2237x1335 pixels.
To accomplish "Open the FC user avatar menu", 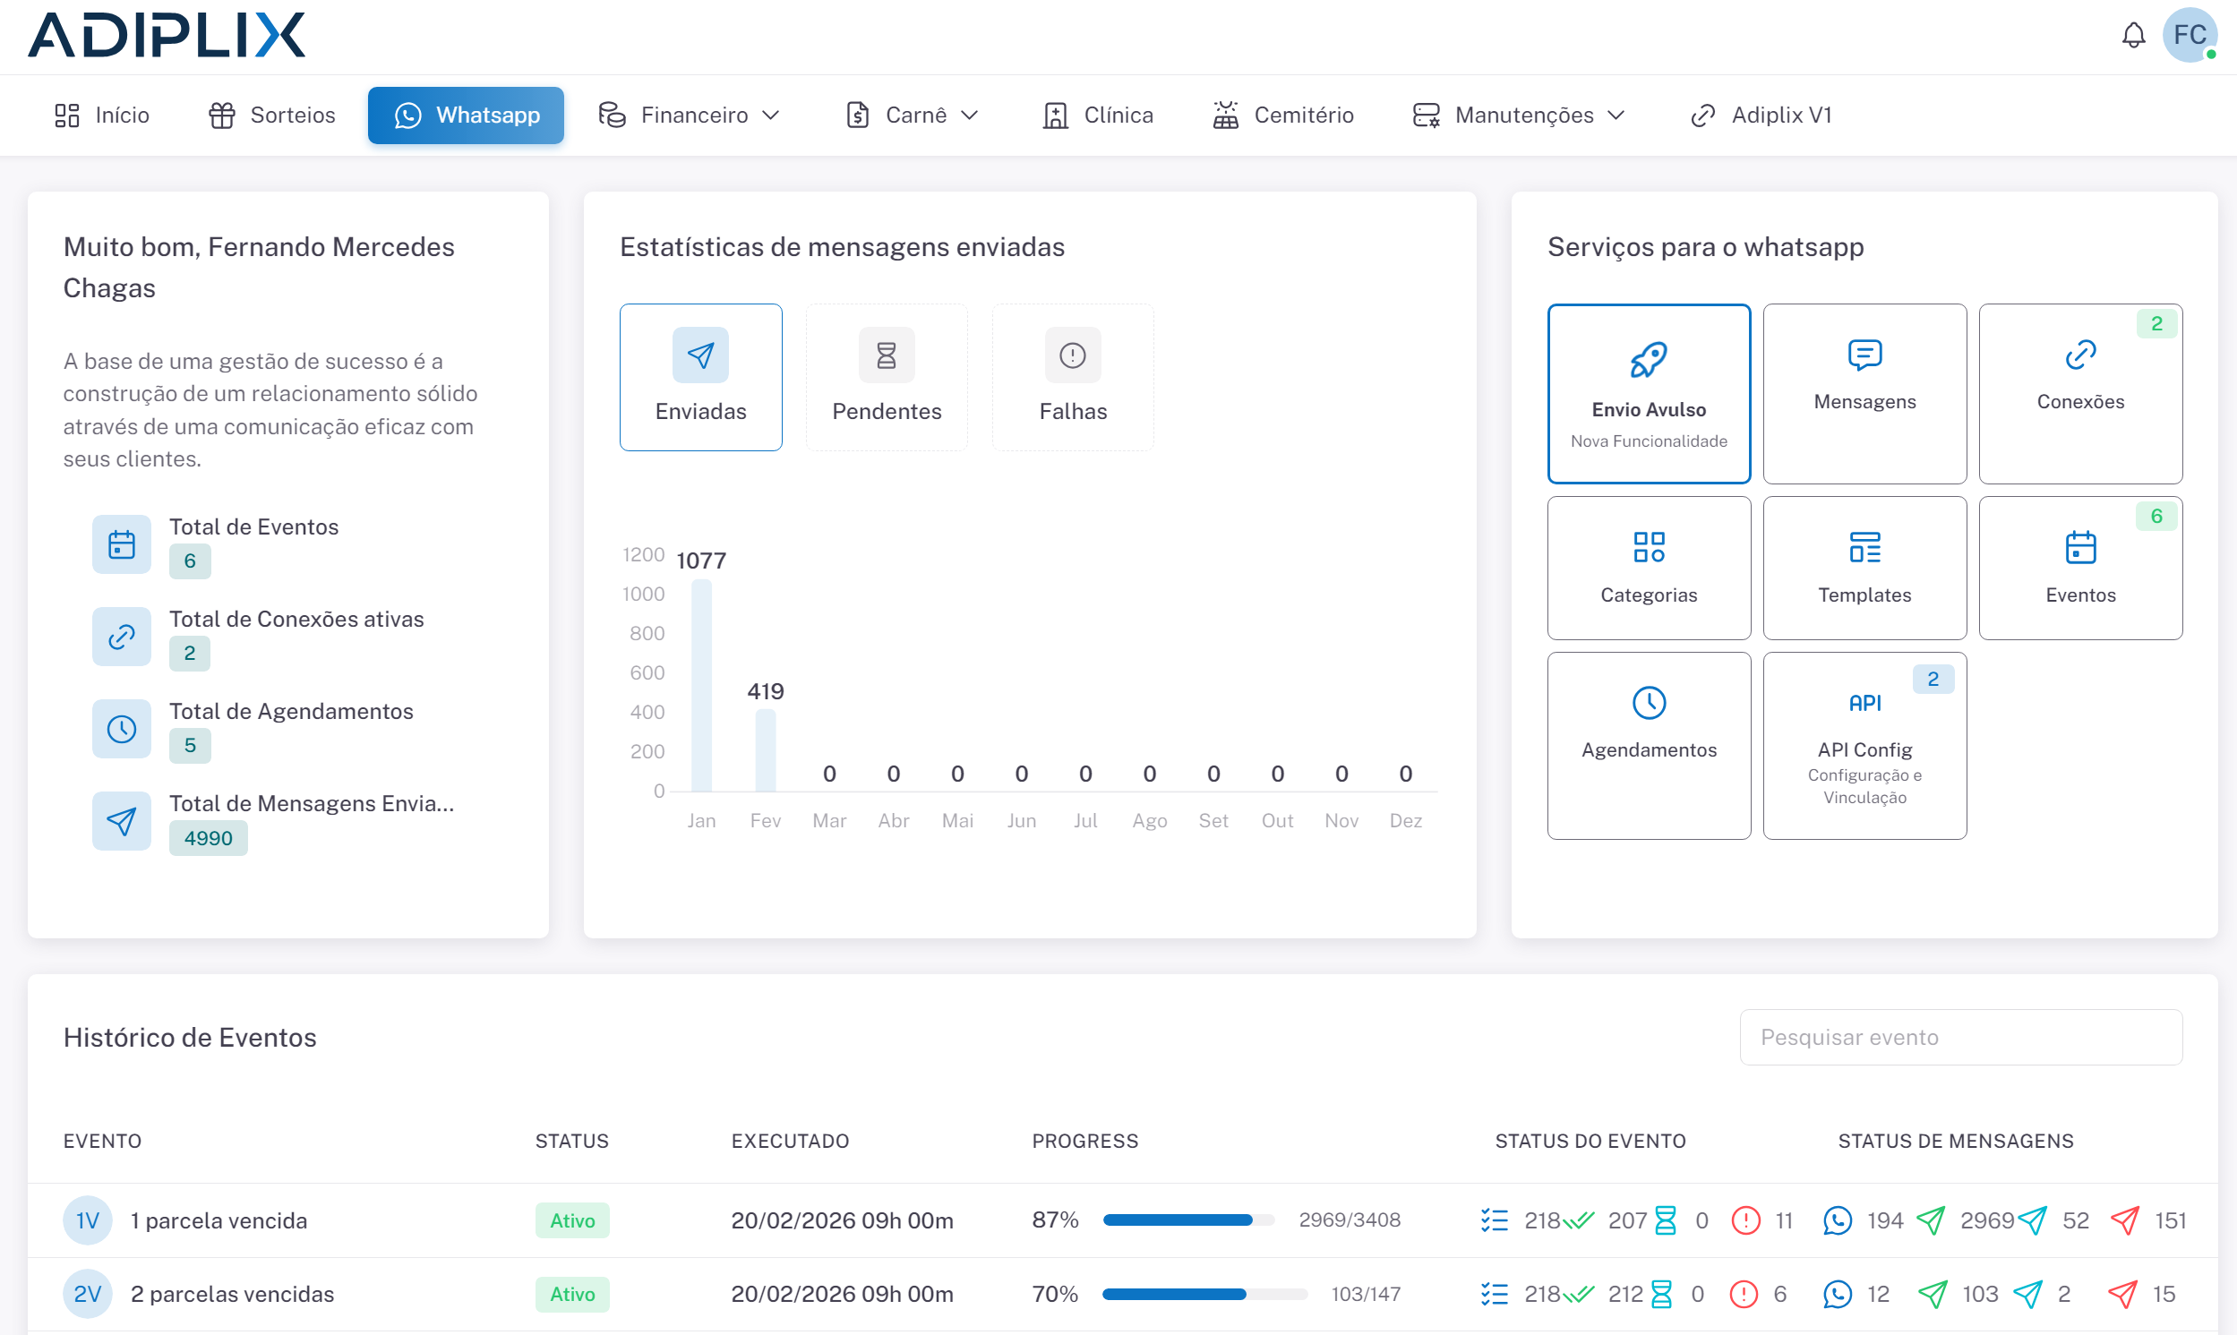I will point(2190,36).
